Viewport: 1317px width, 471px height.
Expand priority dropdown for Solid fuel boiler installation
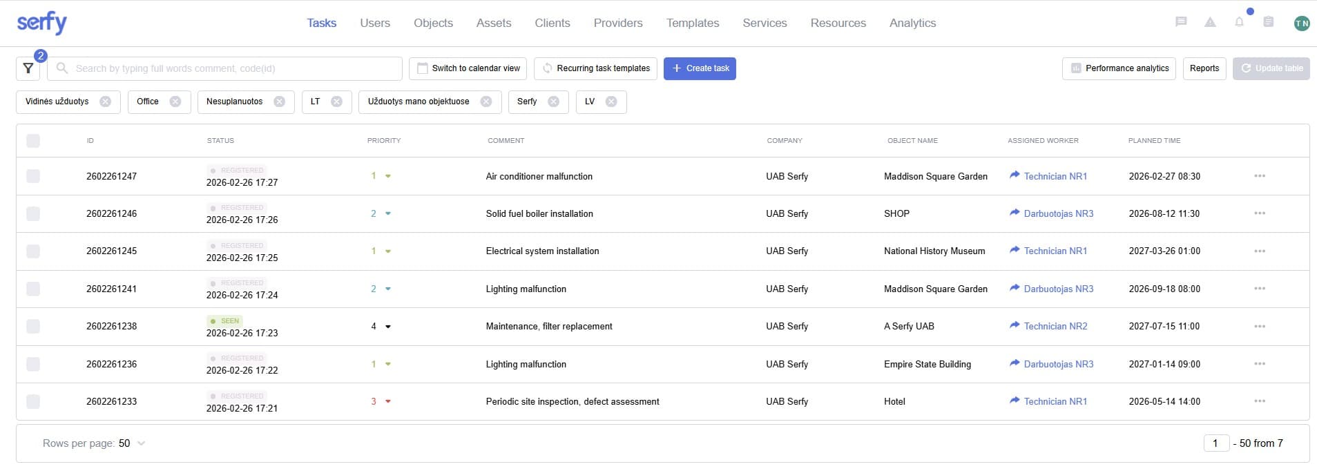click(x=388, y=213)
